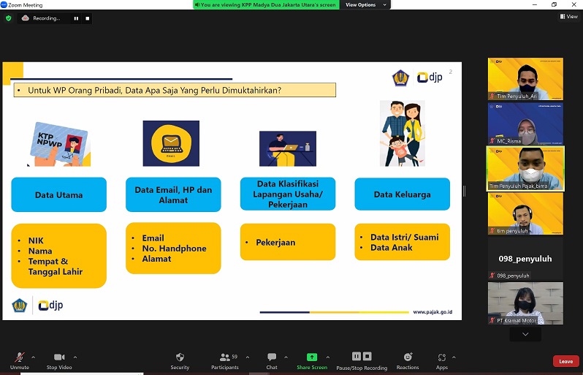Leave the meeting
The width and height of the screenshot is (583, 375).
pyautogui.click(x=566, y=361)
